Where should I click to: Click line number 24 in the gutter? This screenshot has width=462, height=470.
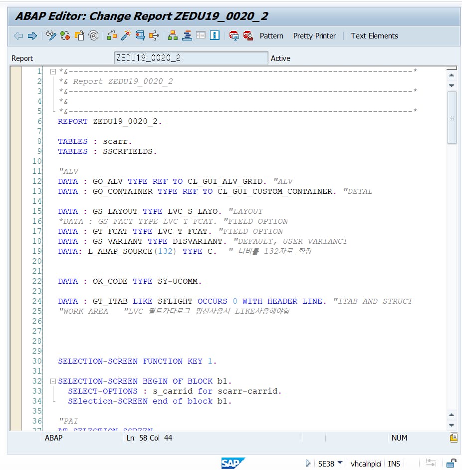click(x=37, y=301)
